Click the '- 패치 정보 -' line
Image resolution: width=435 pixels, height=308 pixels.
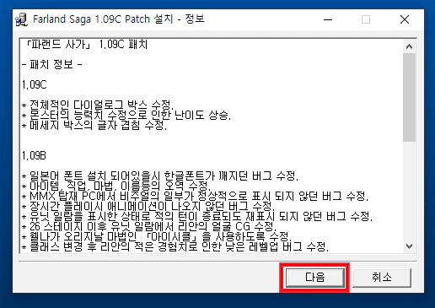[52, 64]
